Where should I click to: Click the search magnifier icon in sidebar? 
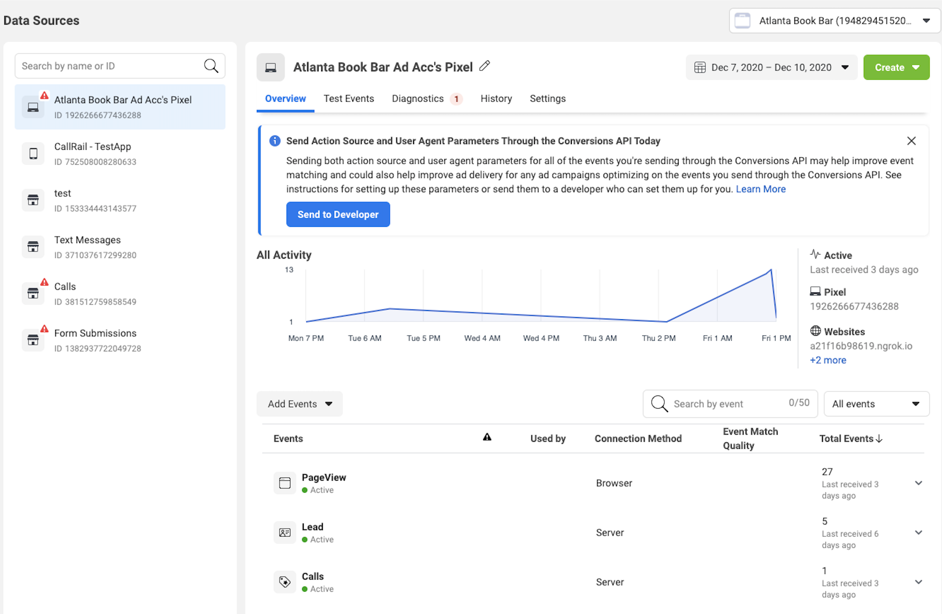211,66
